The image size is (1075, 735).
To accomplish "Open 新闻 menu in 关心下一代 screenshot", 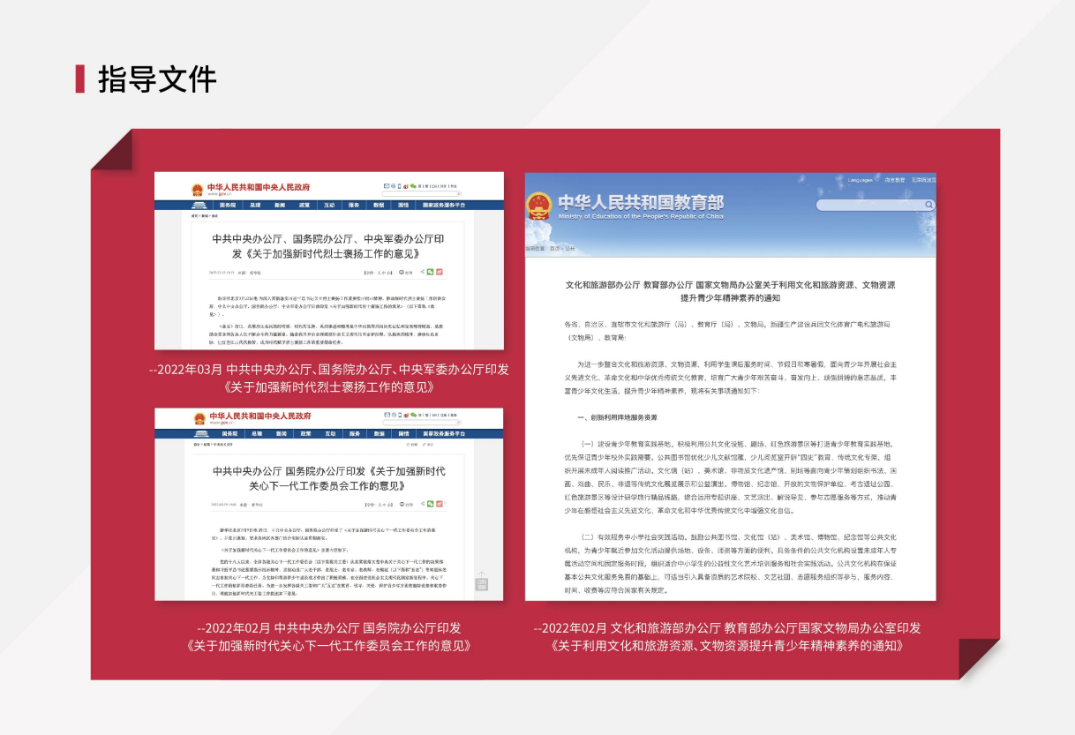I will pos(280,433).
